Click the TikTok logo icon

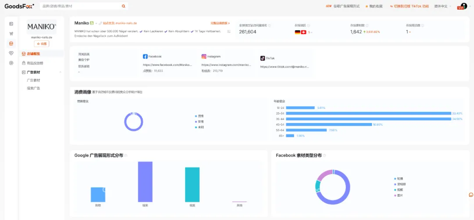pyautogui.click(x=263, y=58)
